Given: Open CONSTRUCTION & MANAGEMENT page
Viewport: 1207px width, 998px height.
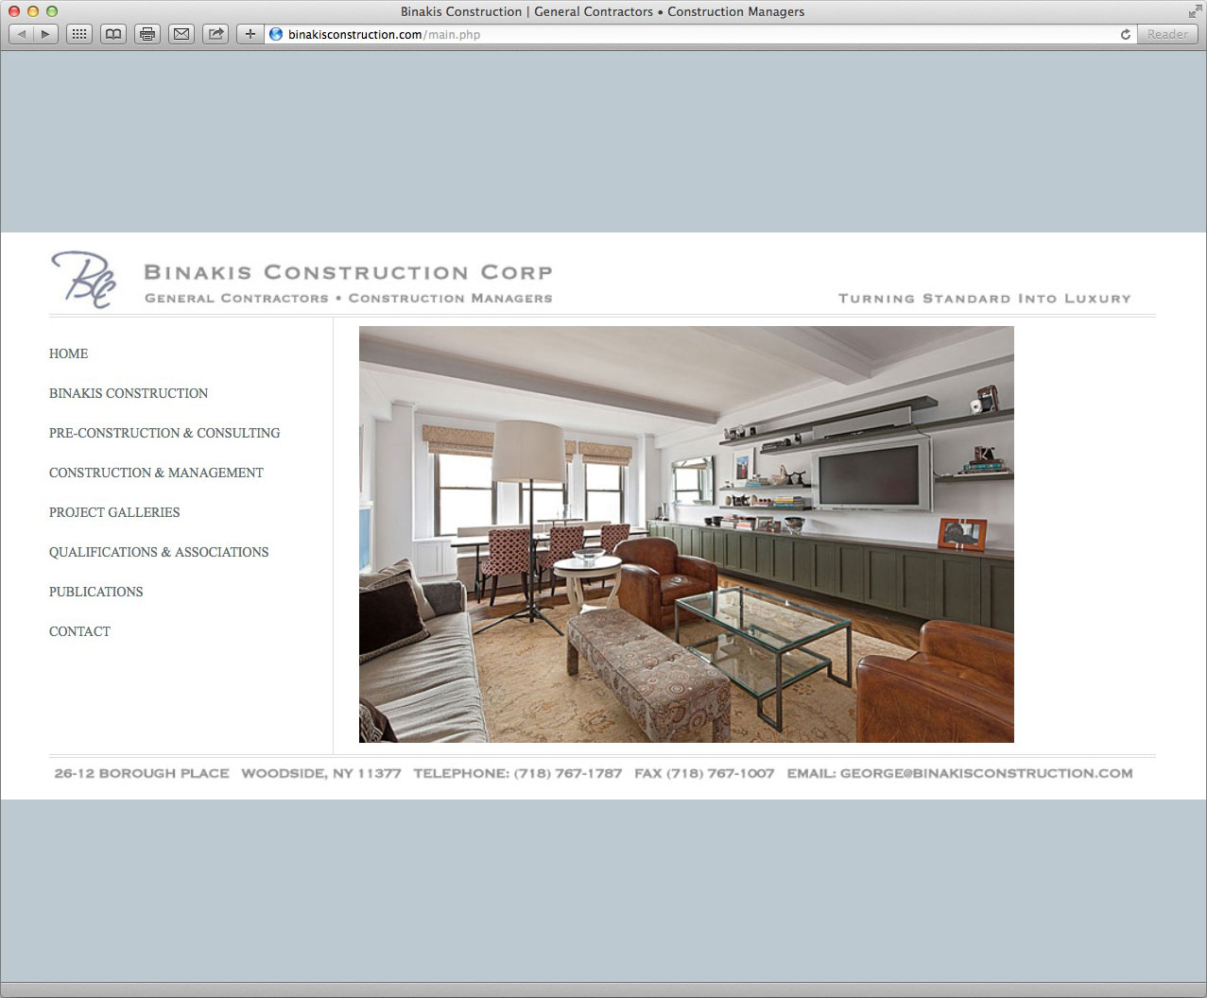Looking at the screenshot, I should pyautogui.click(x=156, y=473).
